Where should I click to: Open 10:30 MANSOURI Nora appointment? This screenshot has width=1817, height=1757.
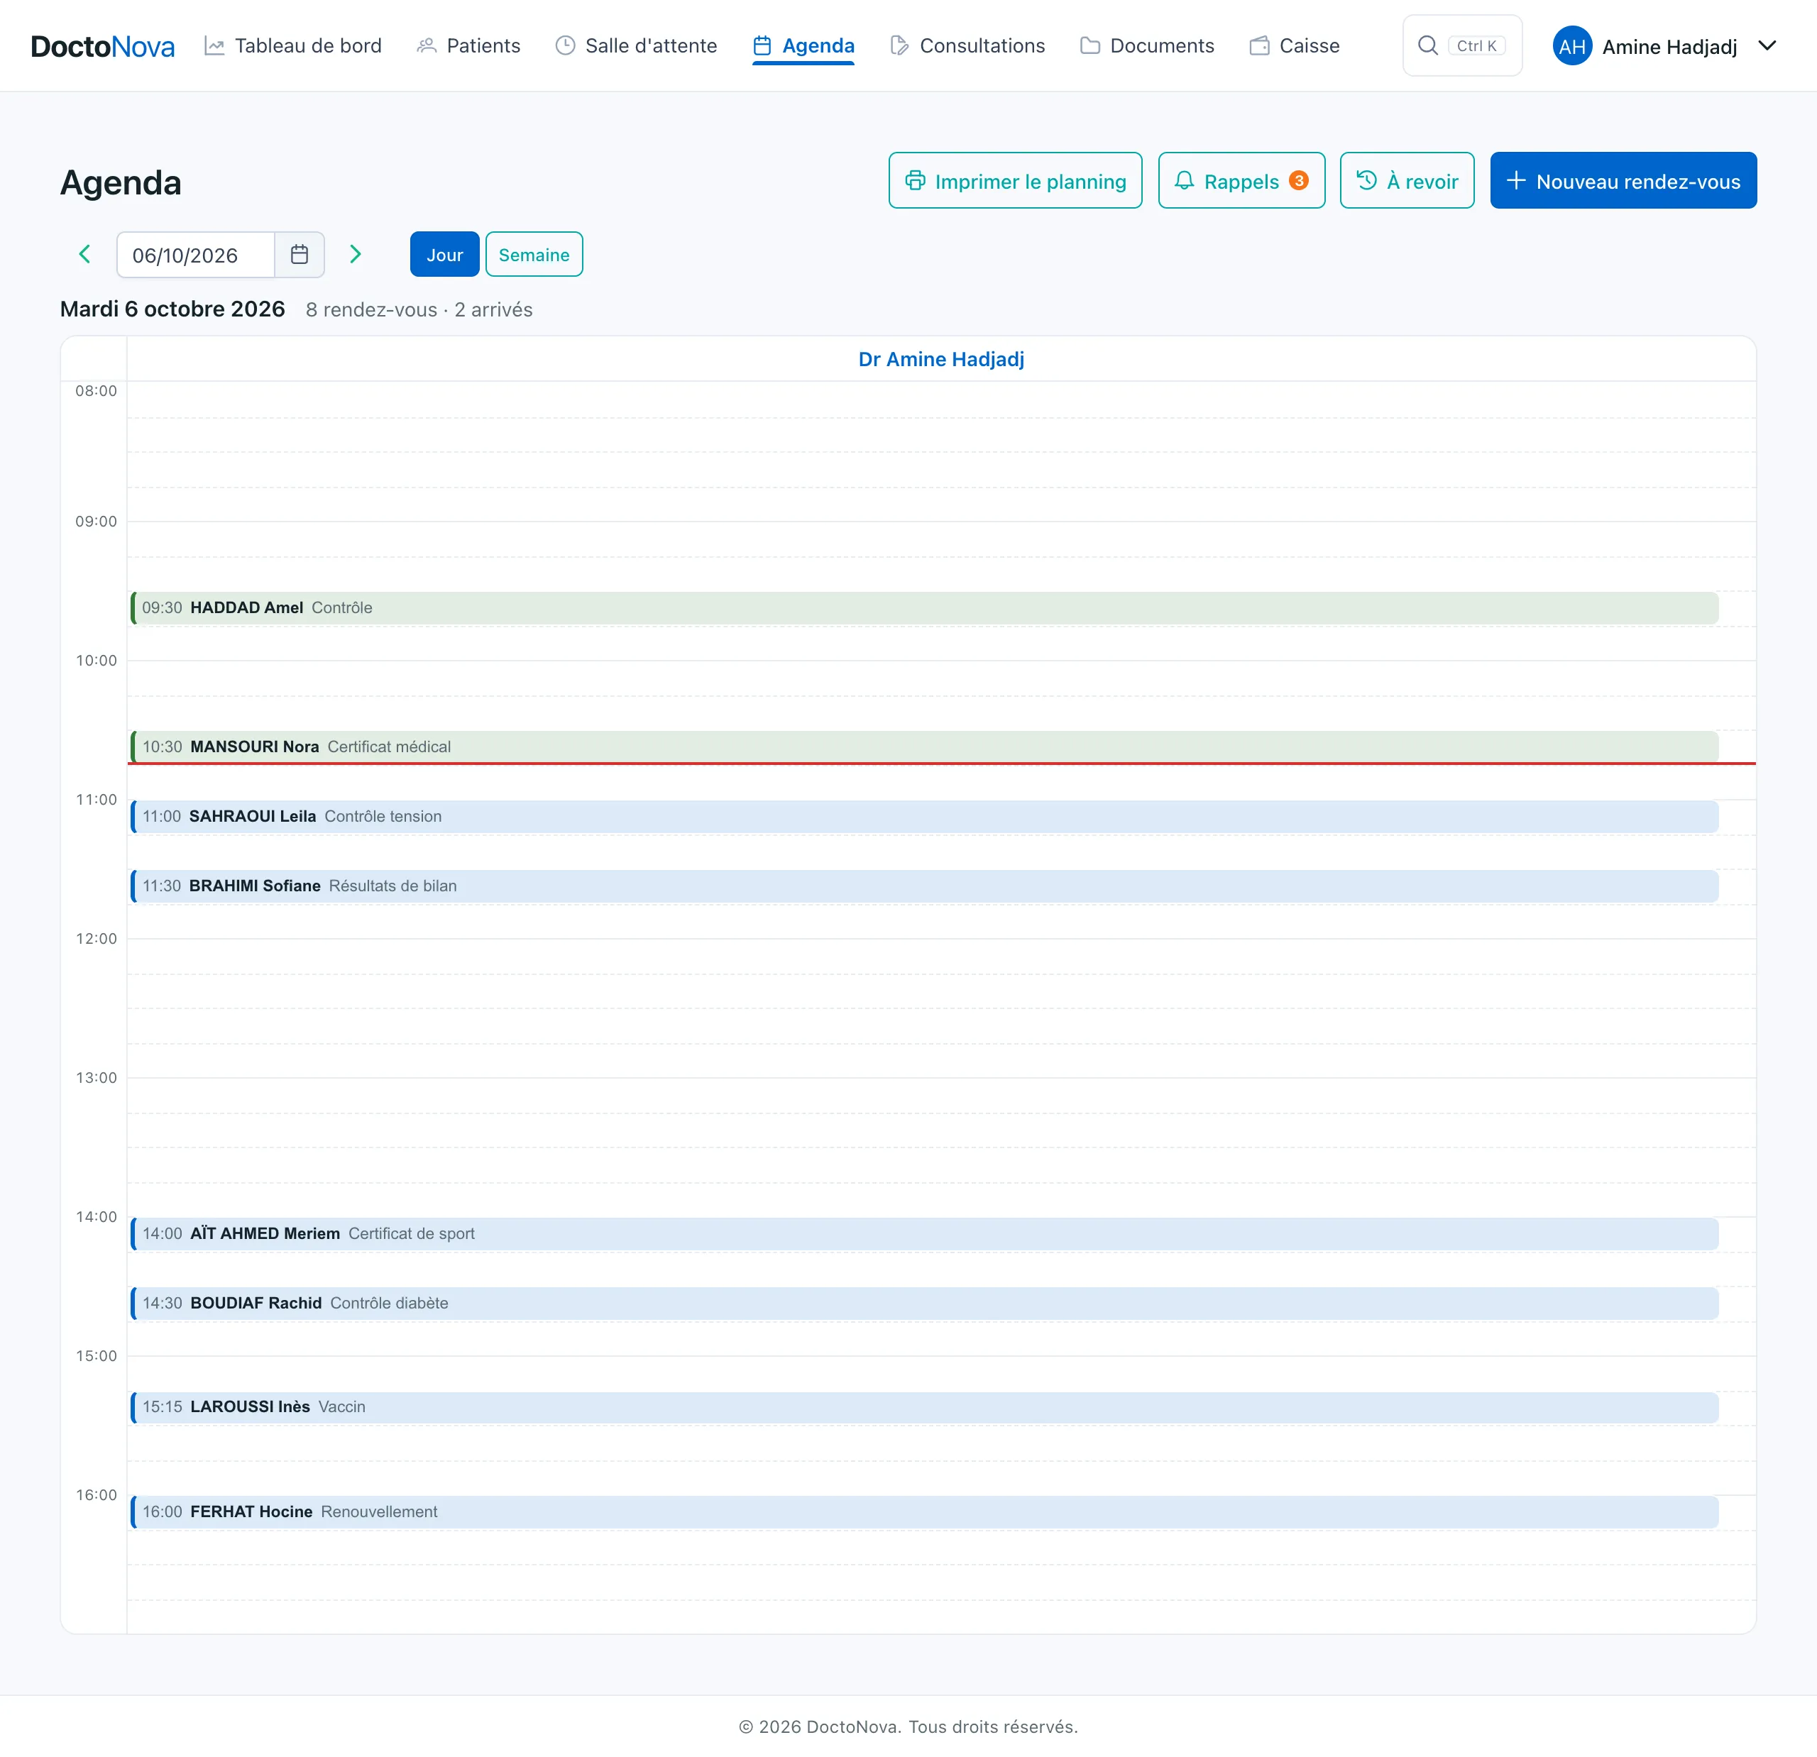coord(924,747)
